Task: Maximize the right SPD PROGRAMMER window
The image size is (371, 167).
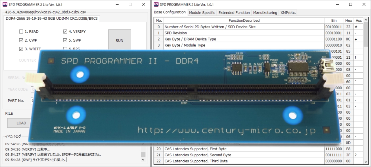Action: pyautogui.click(x=351, y=4)
